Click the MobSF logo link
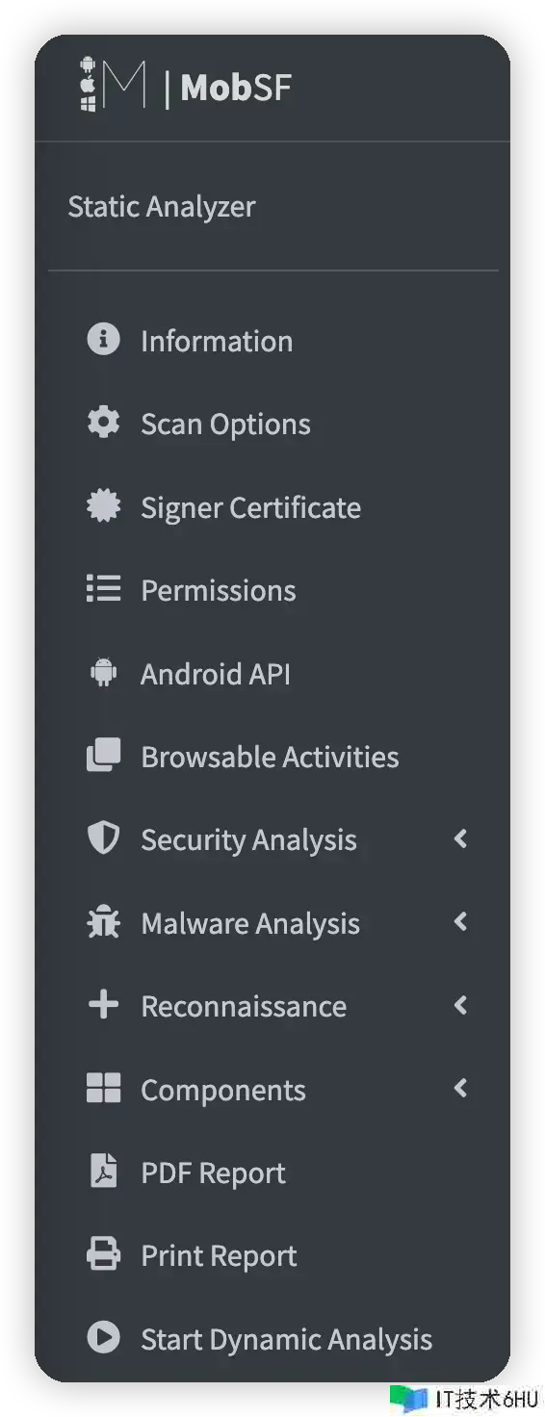The height and width of the screenshot is (1417, 545). [185, 87]
